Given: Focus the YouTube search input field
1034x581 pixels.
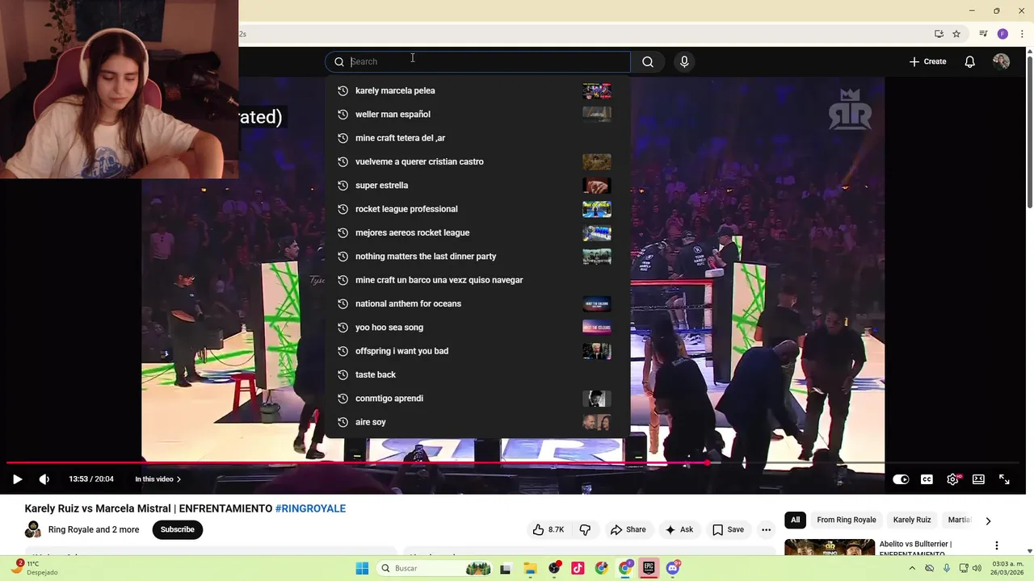Looking at the screenshot, I should pyautogui.click(x=478, y=61).
